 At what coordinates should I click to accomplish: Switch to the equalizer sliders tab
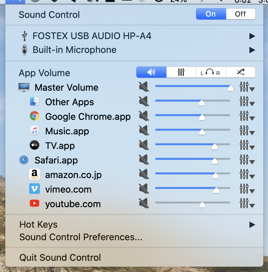(x=181, y=72)
